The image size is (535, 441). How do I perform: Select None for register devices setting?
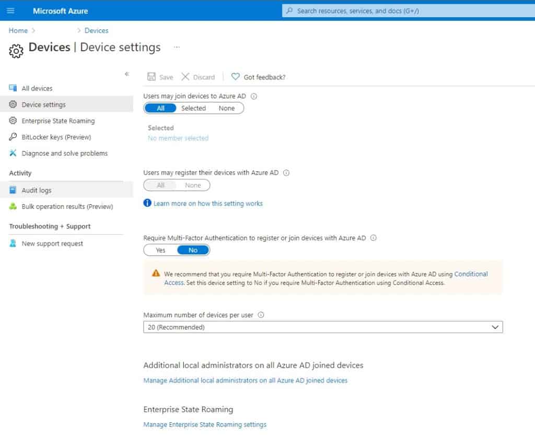[193, 185]
